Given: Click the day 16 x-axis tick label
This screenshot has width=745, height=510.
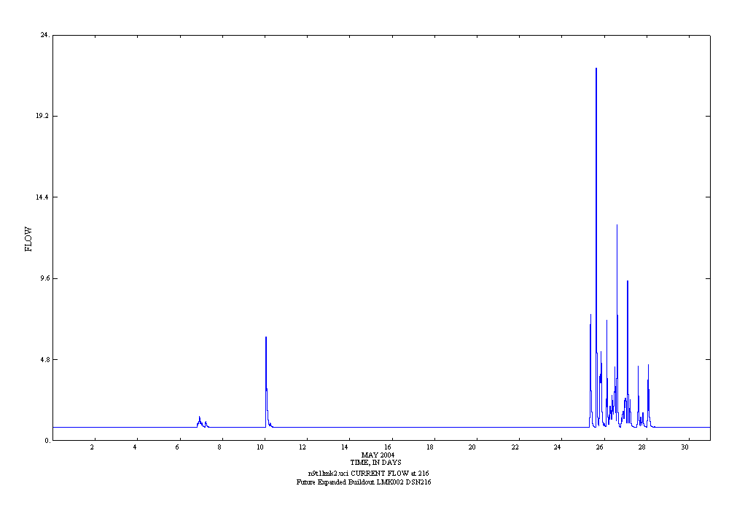Looking at the screenshot, I should (389, 447).
